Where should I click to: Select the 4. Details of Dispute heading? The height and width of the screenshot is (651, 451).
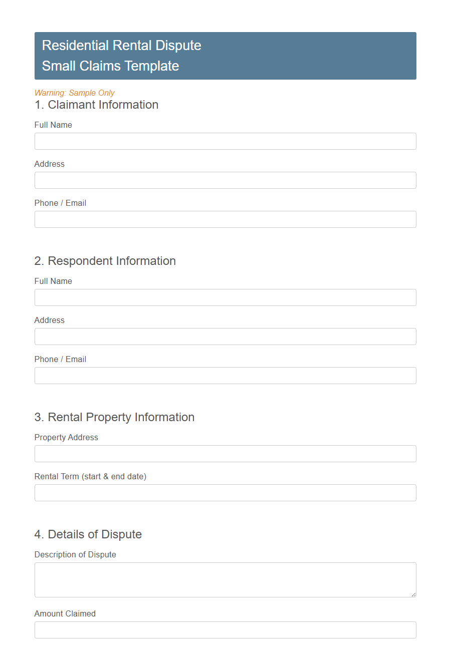click(x=88, y=534)
